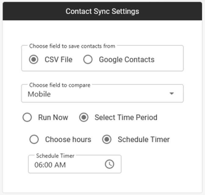The height and width of the screenshot is (195, 205).
Task: Pick the Schedule Timer radio button
Action: [107, 139]
